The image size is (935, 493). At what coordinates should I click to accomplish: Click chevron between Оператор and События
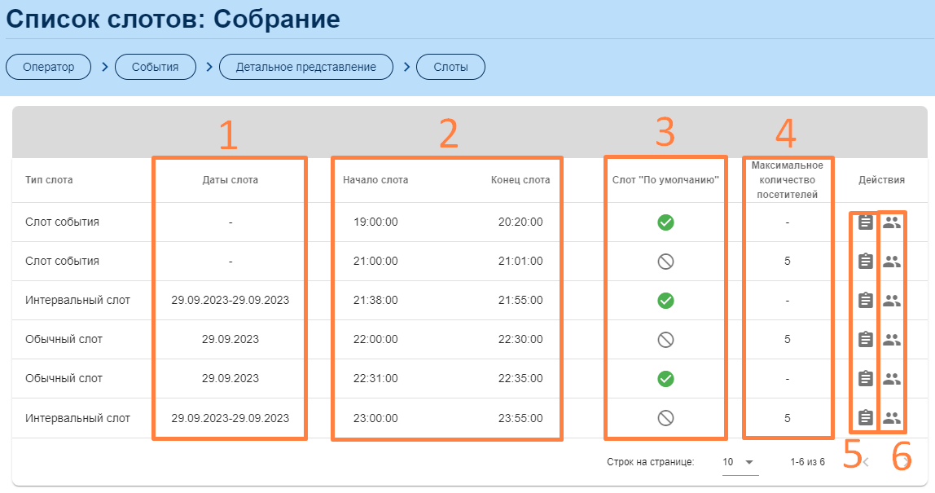(x=105, y=67)
